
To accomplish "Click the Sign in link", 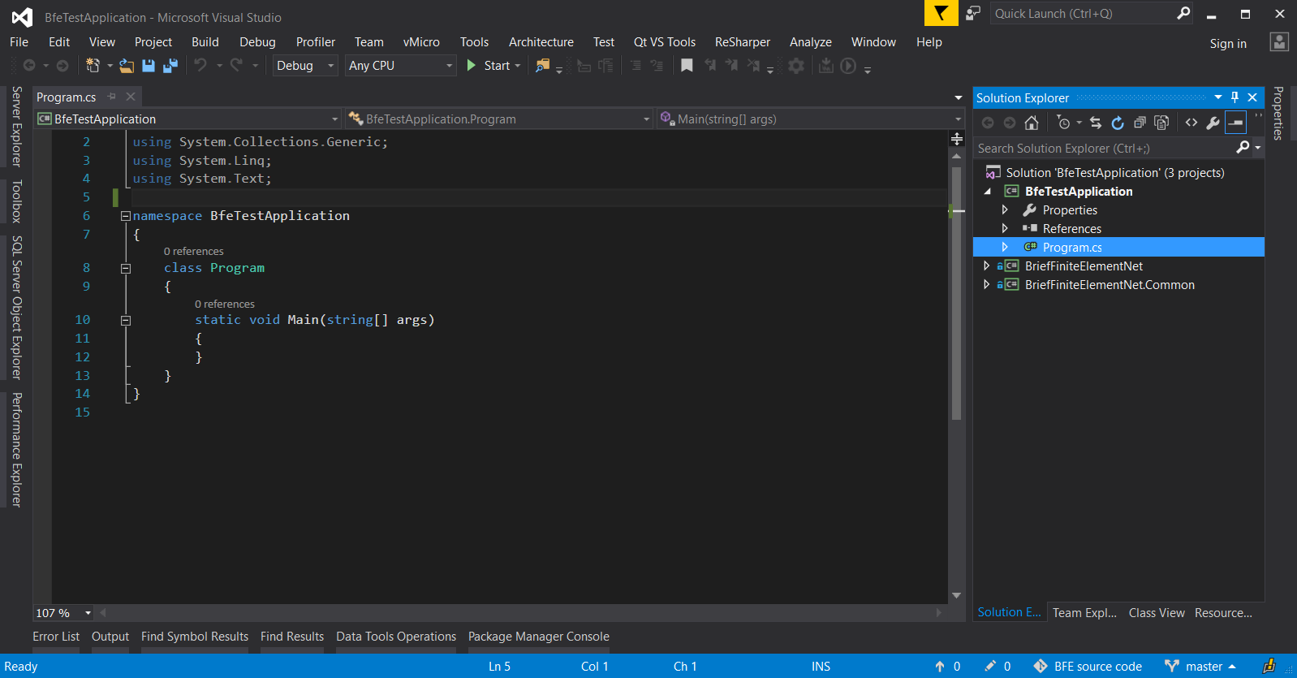I will click(x=1228, y=44).
